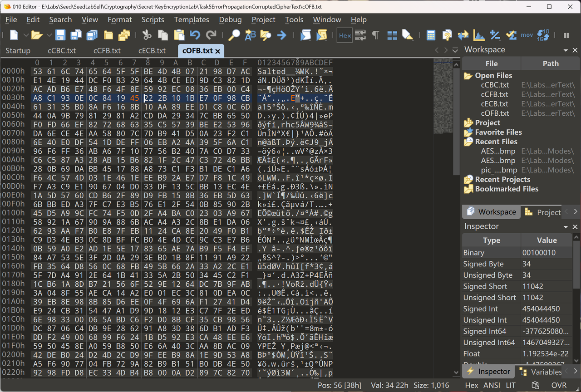The height and width of the screenshot is (392, 581).
Task: Switch to the cCBC.txt tab
Action: coord(62,50)
